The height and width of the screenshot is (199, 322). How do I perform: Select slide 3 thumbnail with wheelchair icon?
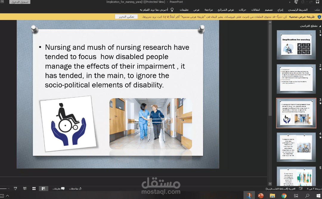[296, 113]
